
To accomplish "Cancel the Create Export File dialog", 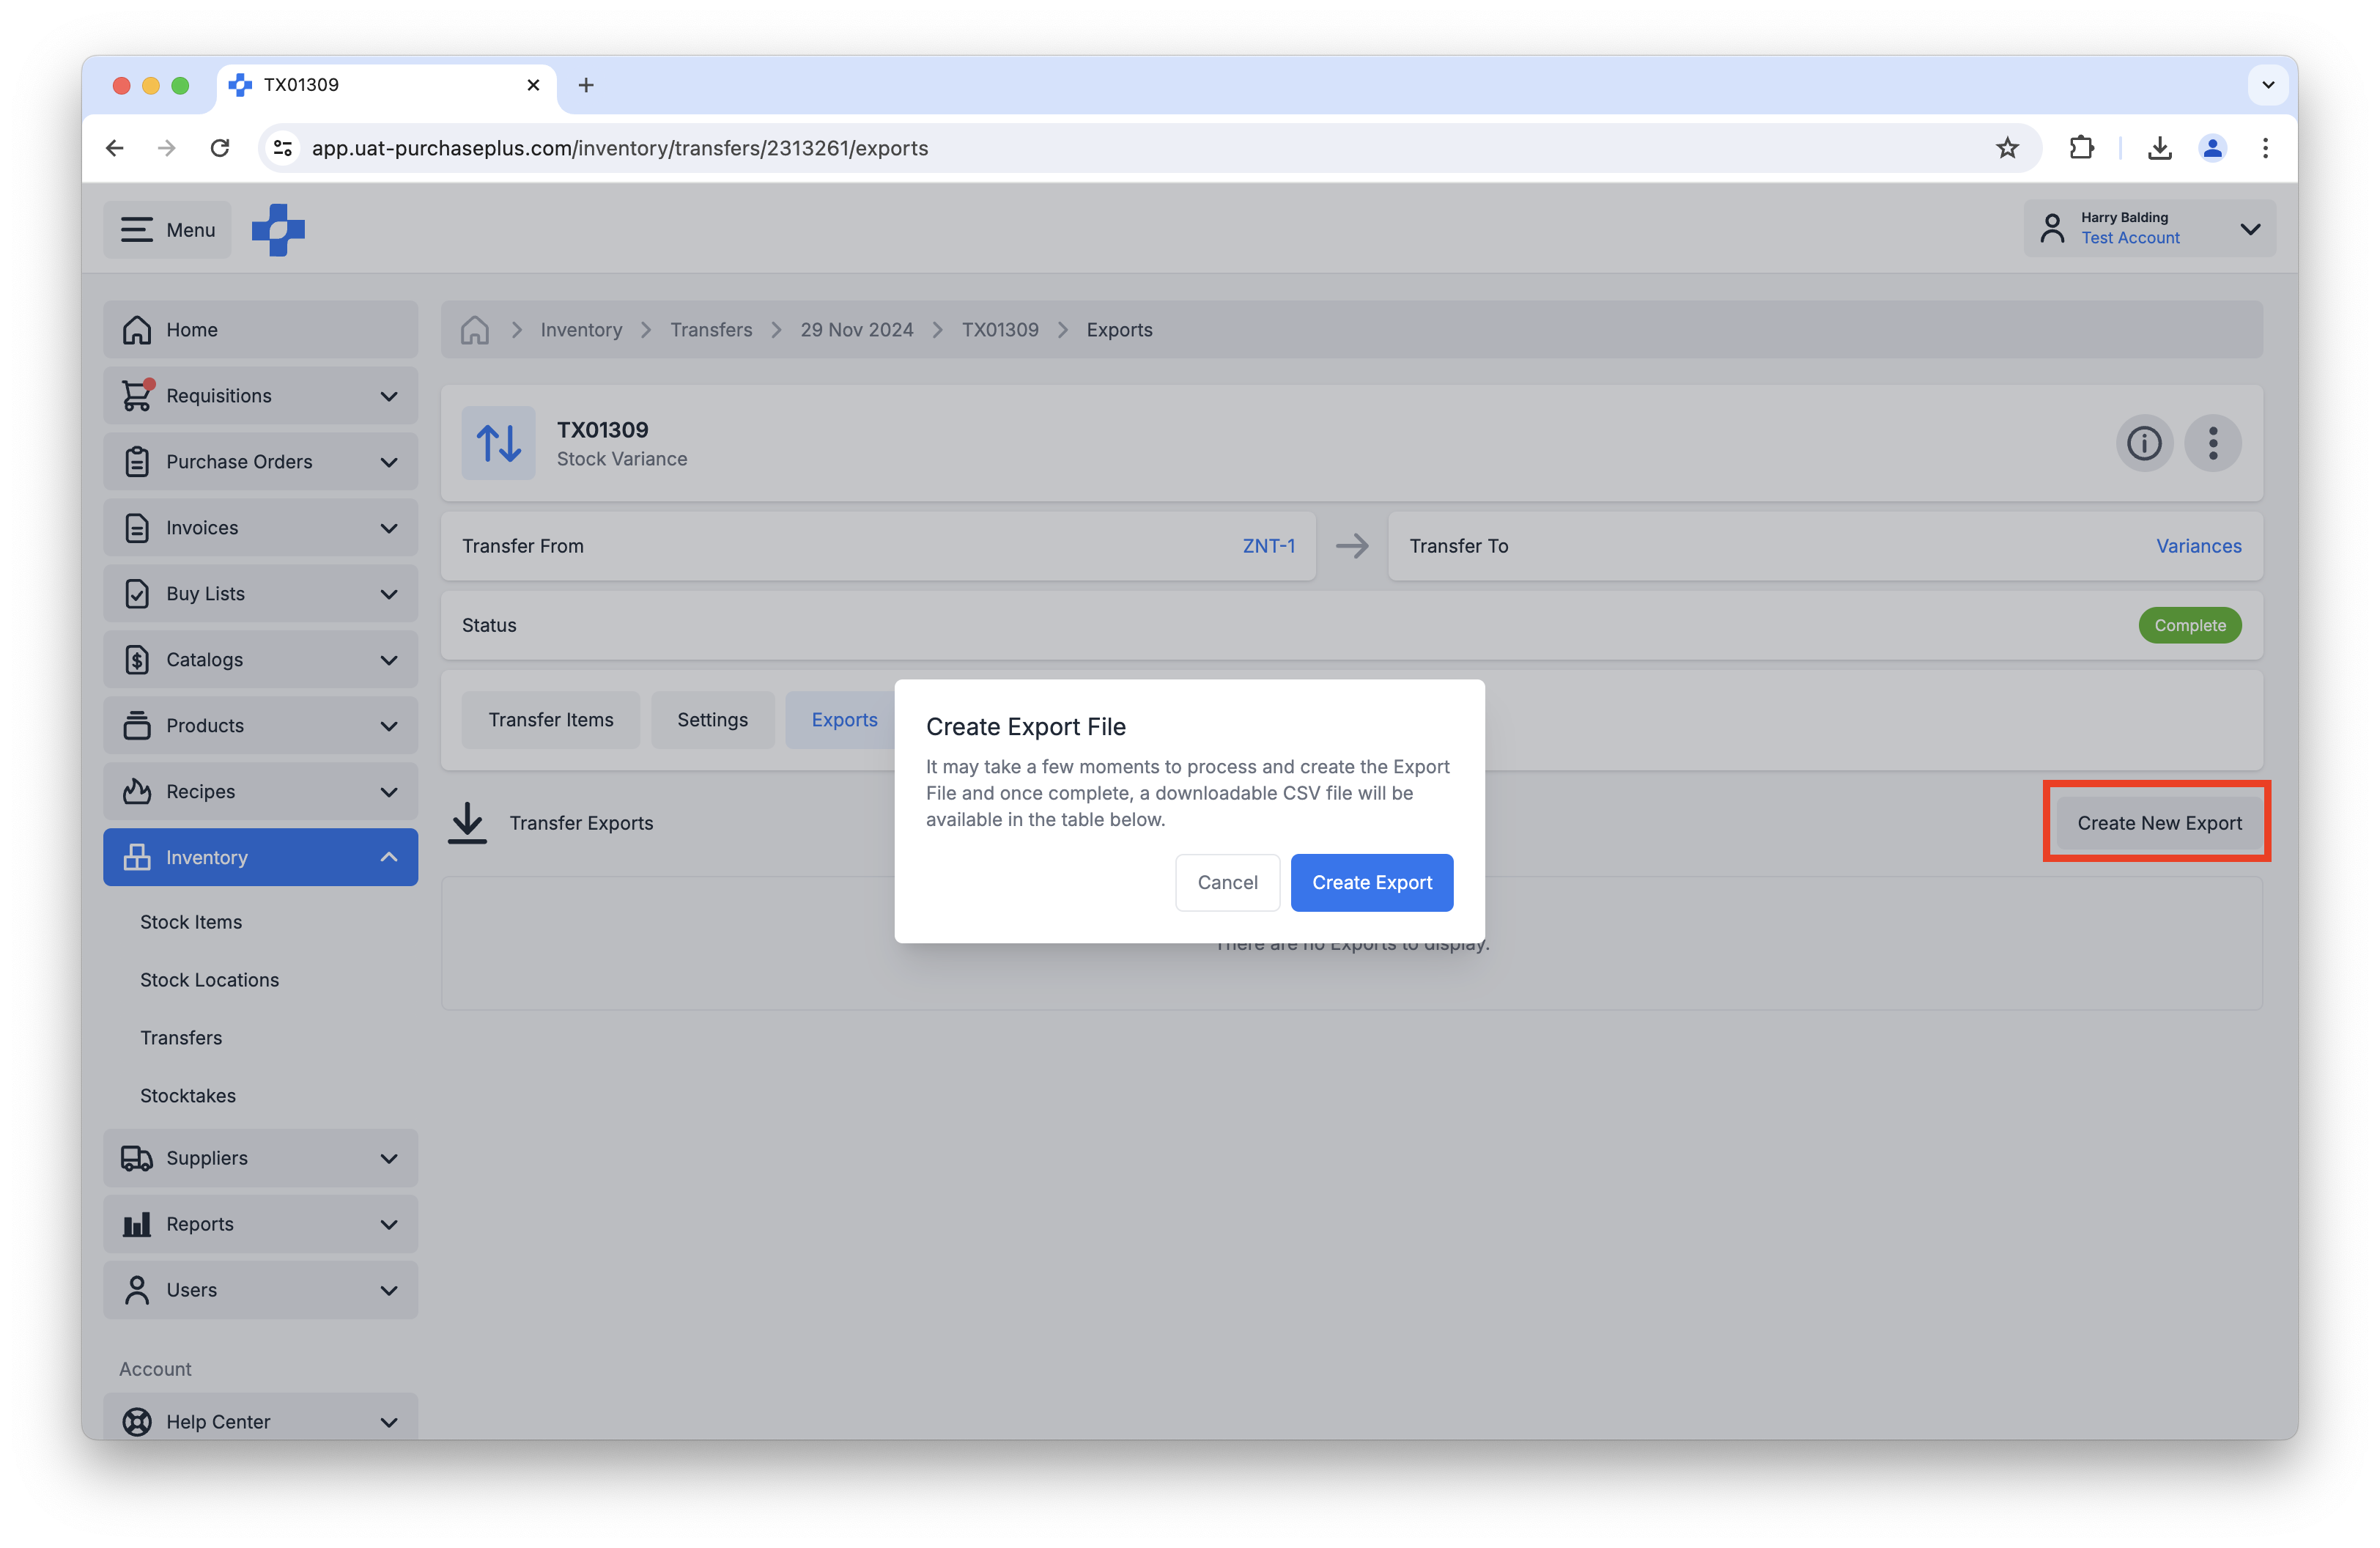I will coord(1227,882).
